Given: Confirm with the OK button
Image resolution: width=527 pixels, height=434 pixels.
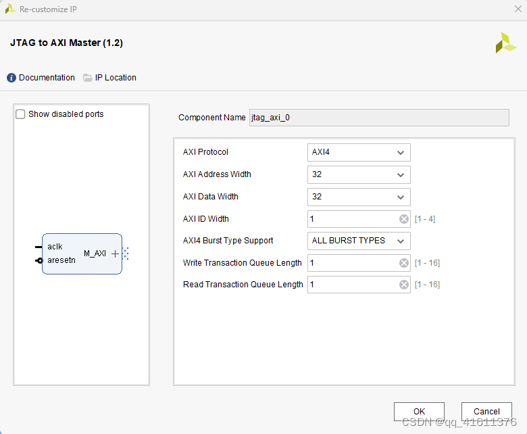Looking at the screenshot, I should (x=419, y=412).
